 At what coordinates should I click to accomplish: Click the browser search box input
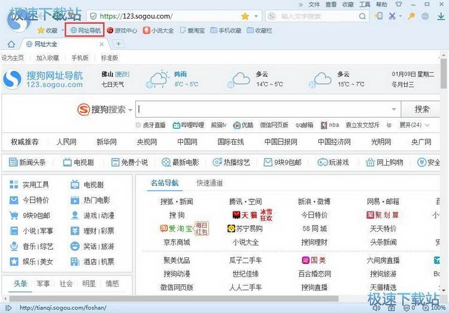(317, 16)
